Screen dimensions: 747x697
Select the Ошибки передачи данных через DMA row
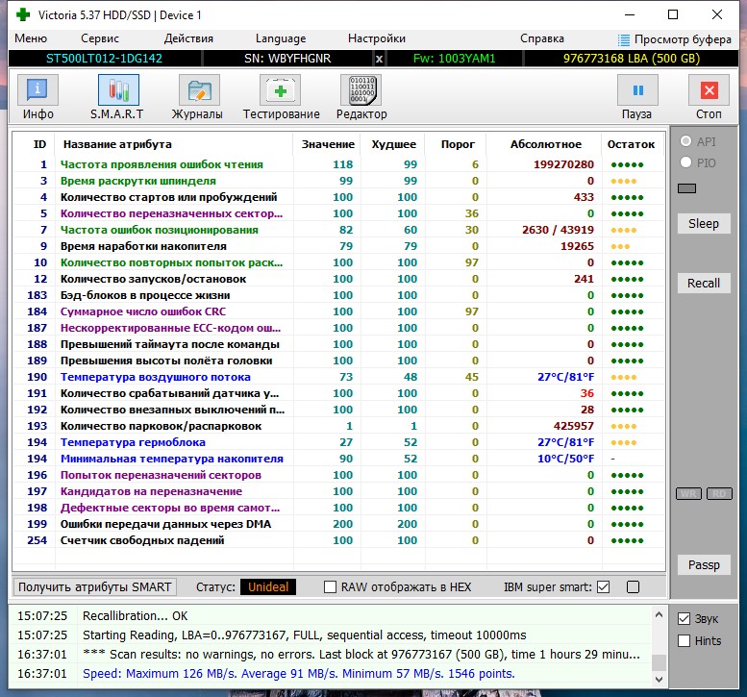coord(338,524)
